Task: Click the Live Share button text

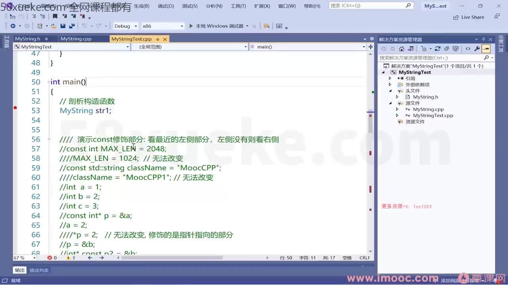Action: click(473, 17)
